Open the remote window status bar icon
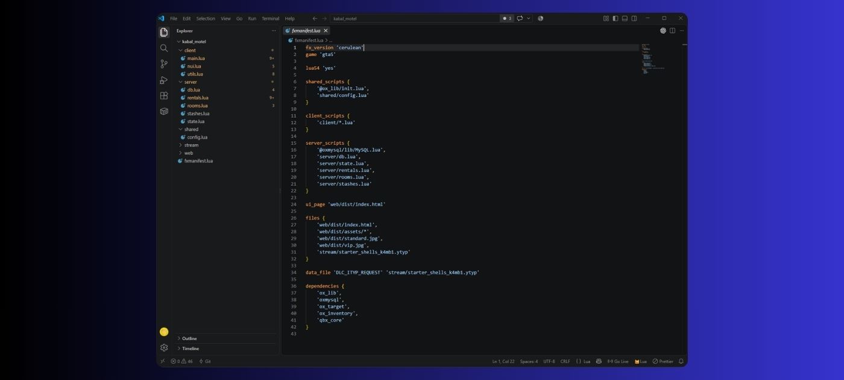 [162, 361]
